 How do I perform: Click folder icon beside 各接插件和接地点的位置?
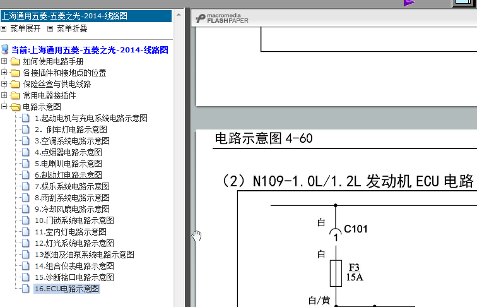coord(15,73)
